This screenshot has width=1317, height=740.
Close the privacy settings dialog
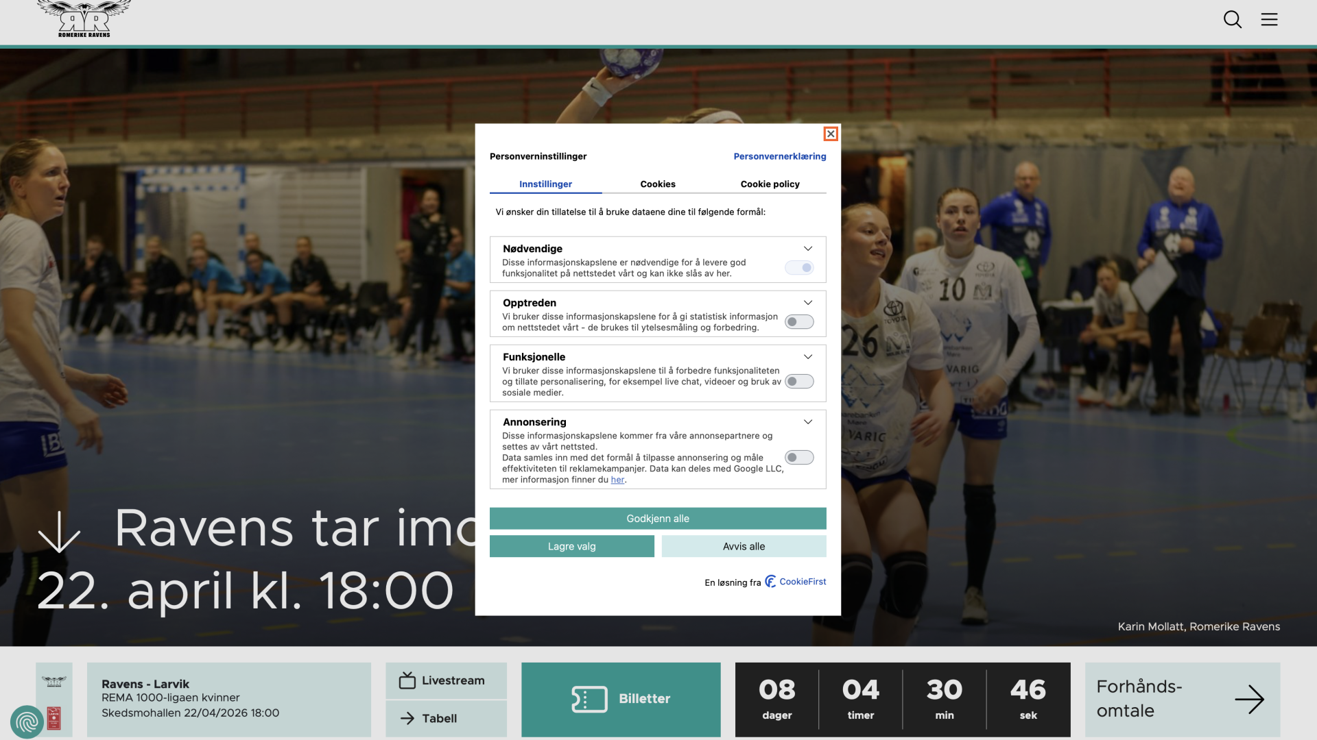[x=831, y=134]
